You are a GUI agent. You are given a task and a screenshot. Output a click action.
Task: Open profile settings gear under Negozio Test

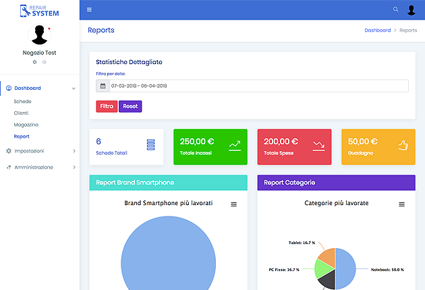pos(35,62)
